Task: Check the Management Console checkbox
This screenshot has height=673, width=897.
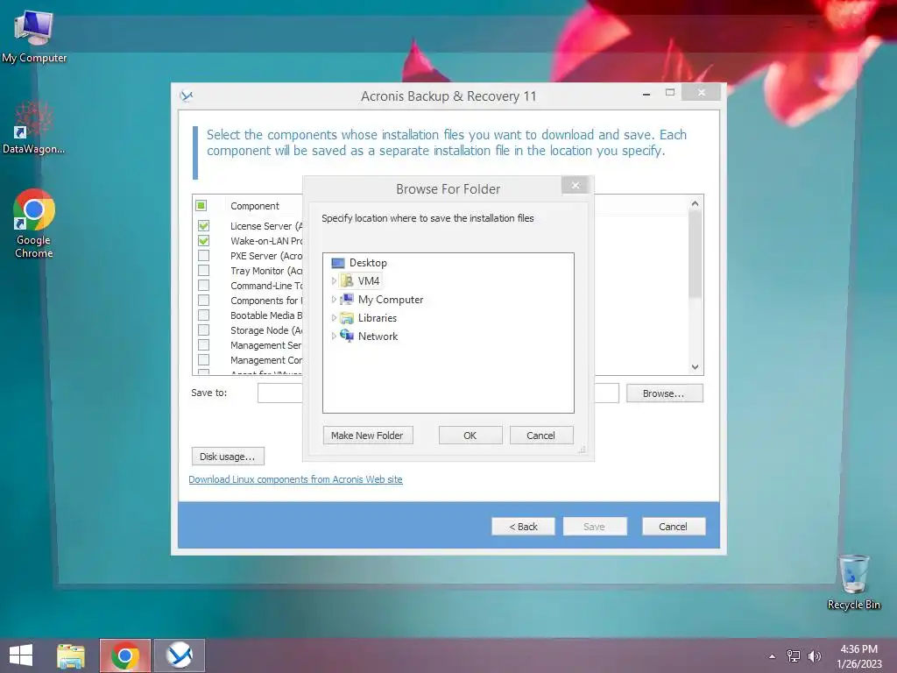Action: click(203, 359)
